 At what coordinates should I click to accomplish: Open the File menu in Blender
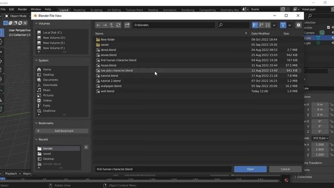[3, 9]
